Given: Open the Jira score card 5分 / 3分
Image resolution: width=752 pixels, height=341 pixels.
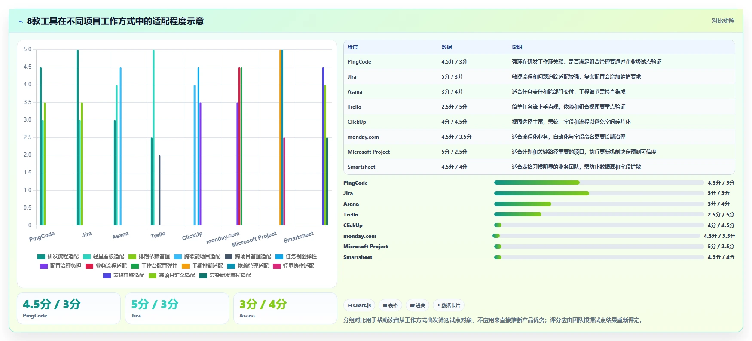Looking at the screenshot, I should point(177,308).
